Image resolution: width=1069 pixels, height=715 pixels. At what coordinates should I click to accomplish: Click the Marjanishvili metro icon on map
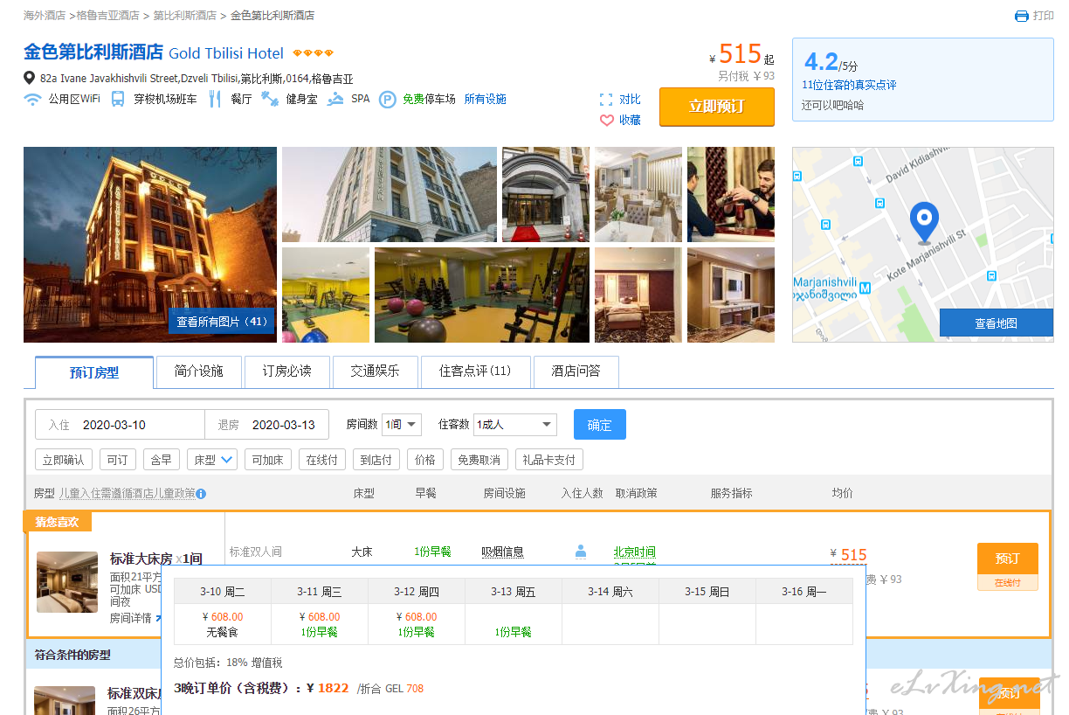coord(865,288)
